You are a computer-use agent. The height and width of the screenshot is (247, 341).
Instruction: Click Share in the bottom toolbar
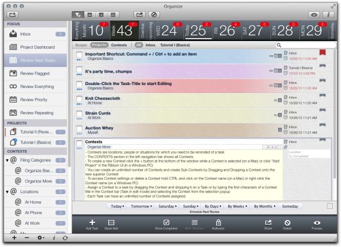tap(268, 225)
